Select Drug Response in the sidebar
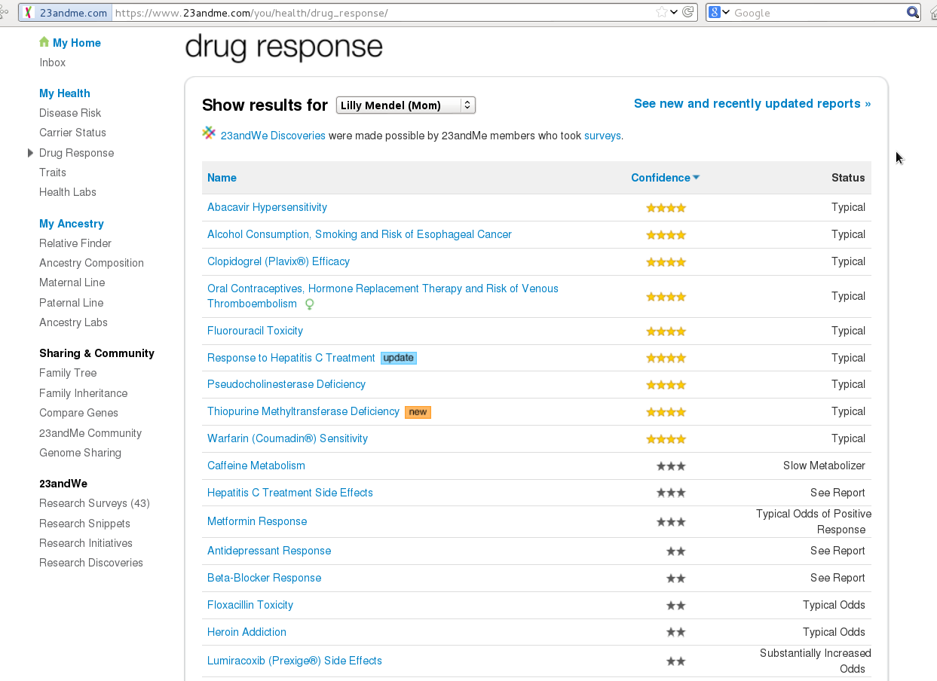This screenshot has height=681, width=937. click(77, 153)
